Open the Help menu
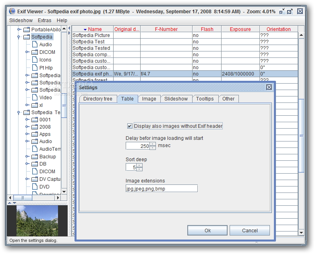The image size is (315, 254). (x=62, y=20)
